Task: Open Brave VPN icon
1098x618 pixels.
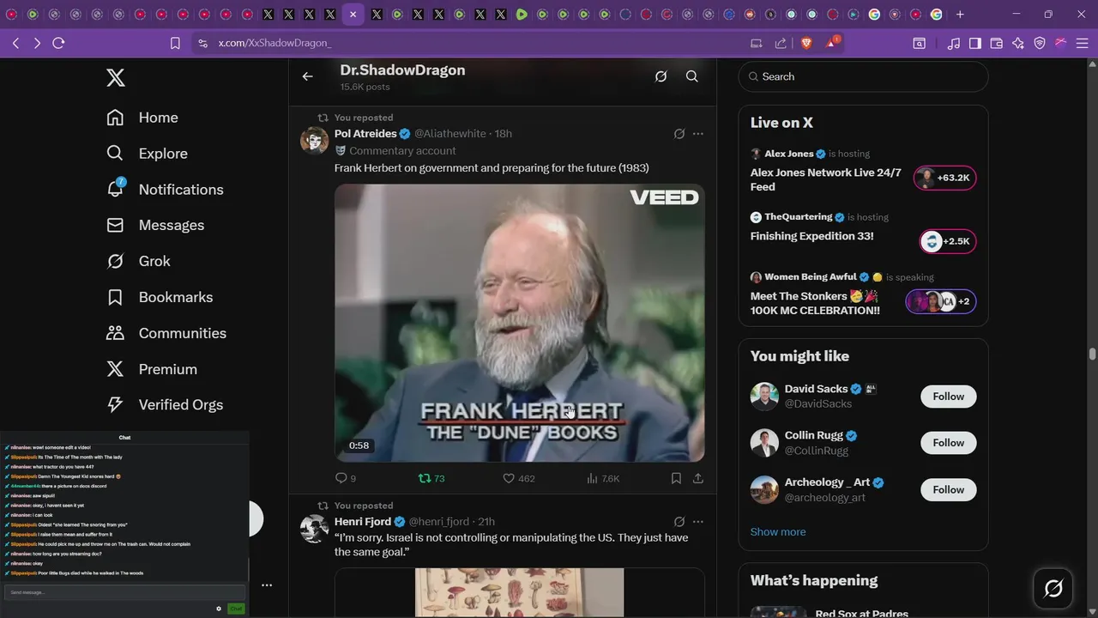Action: (x=1040, y=43)
